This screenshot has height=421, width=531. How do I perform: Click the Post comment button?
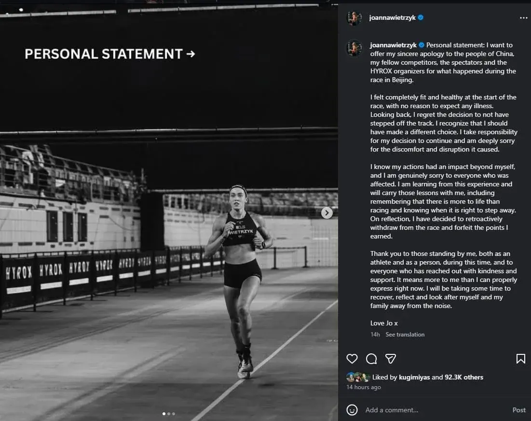point(519,410)
